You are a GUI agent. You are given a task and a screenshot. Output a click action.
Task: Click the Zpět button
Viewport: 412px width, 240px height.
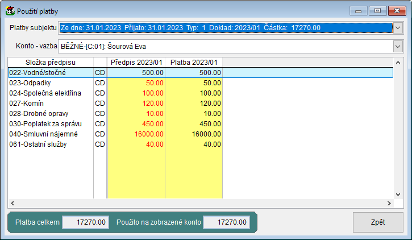[x=378, y=222]
